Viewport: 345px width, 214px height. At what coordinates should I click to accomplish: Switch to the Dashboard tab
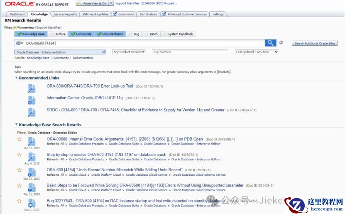[17, 14]
